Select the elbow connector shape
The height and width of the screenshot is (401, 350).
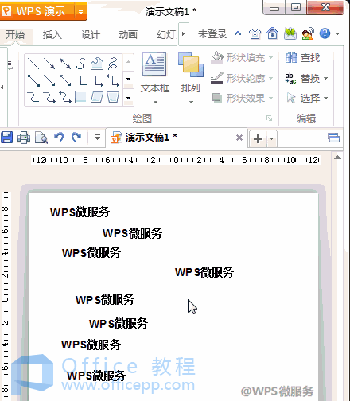point(81,80)
